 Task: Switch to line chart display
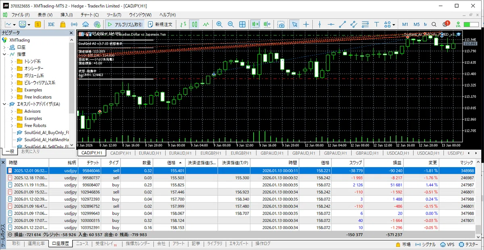pos(206,24)
